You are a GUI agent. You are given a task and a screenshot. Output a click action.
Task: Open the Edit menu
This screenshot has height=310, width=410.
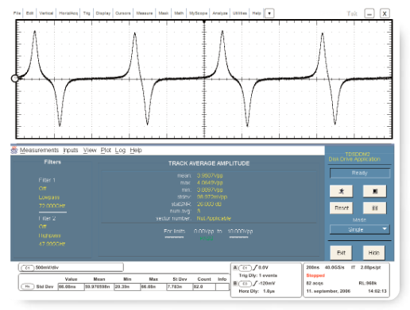(29, 13)
